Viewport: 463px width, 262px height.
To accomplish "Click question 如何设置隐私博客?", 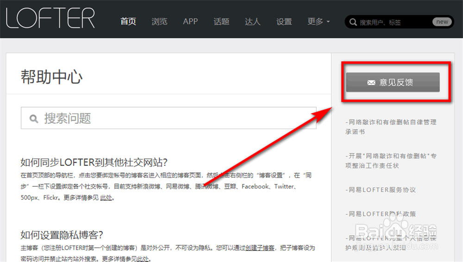I will pyautogui.click(x=62, y=235).
